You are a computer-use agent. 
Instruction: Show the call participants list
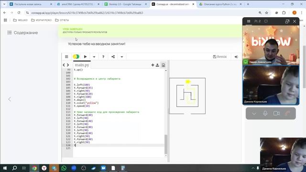257,21
